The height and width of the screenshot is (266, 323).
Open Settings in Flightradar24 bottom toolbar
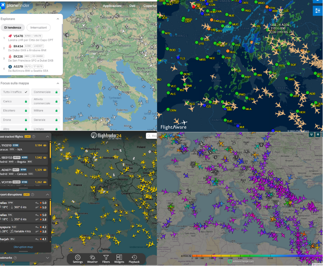coord(78,259)
